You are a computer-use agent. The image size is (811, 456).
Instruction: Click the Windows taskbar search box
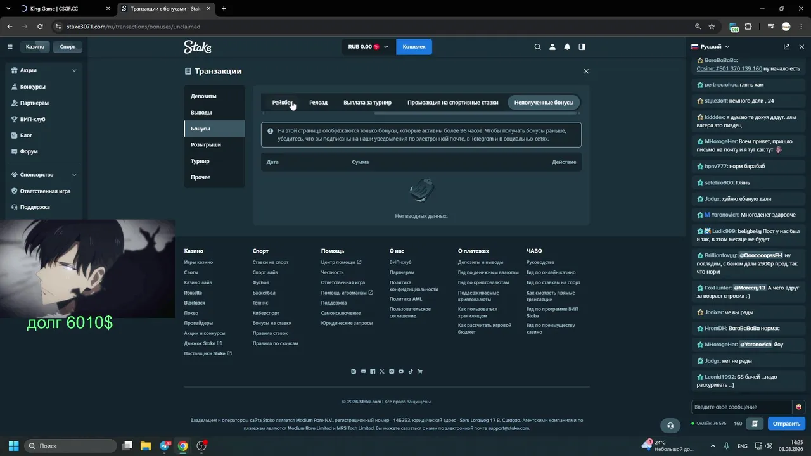pyautogui.click(x=72, y=446)
